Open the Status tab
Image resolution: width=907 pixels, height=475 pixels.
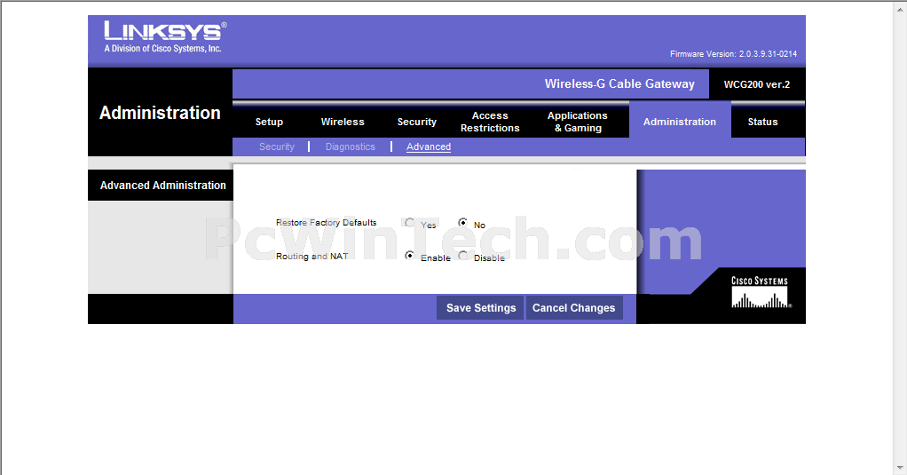(x=762, y=122)
